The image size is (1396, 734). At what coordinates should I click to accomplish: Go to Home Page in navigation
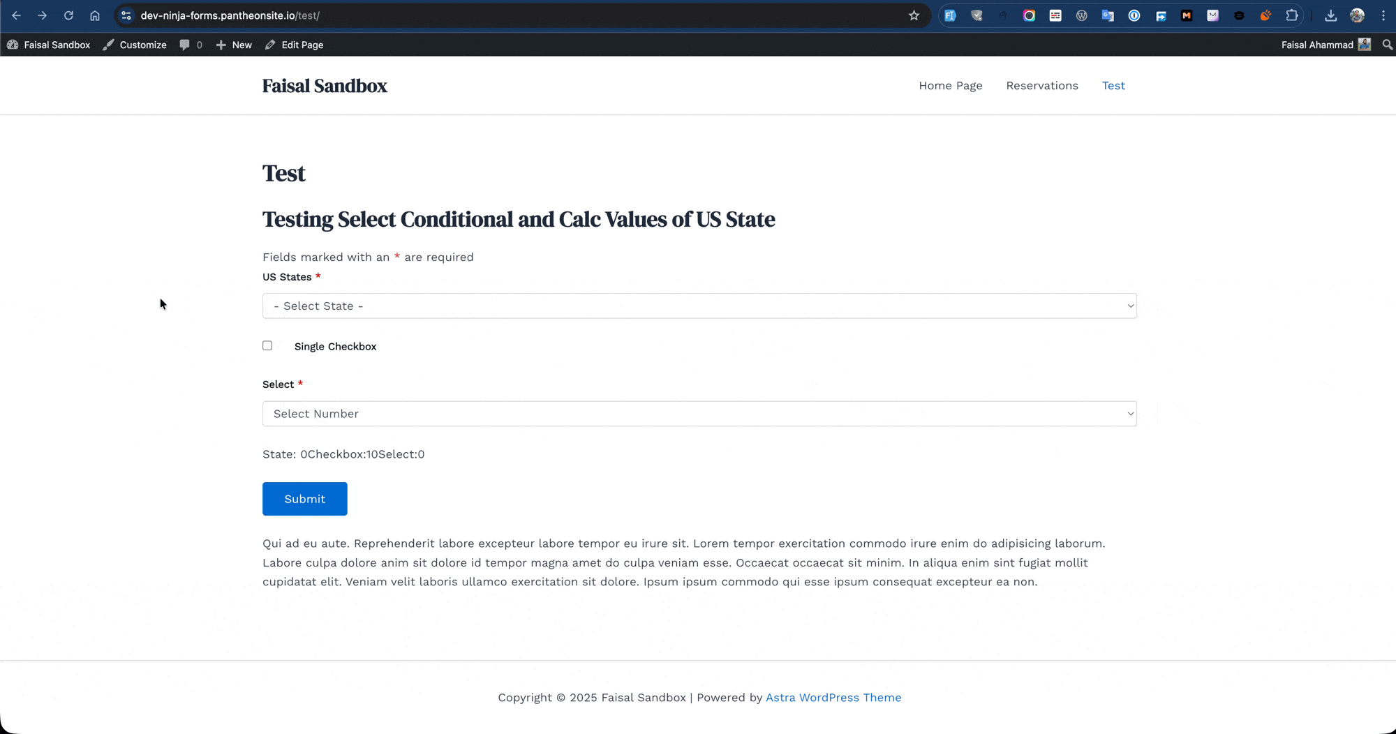tap(950, 85)
